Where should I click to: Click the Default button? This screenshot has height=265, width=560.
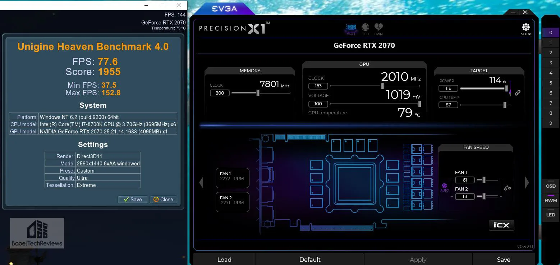click(x=310, y=259)
